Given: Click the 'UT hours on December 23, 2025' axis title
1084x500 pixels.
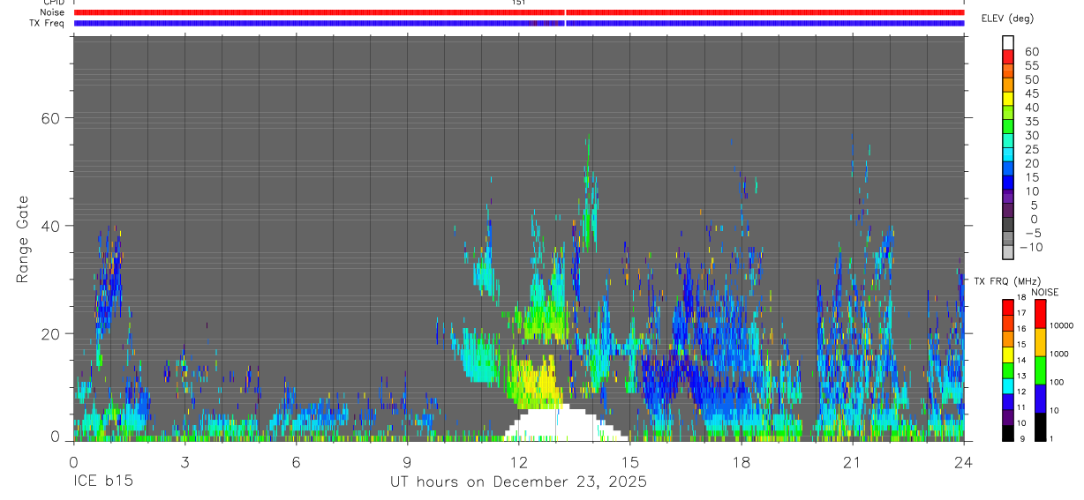Looking at the screenshot, I should [x=519, y=482].
